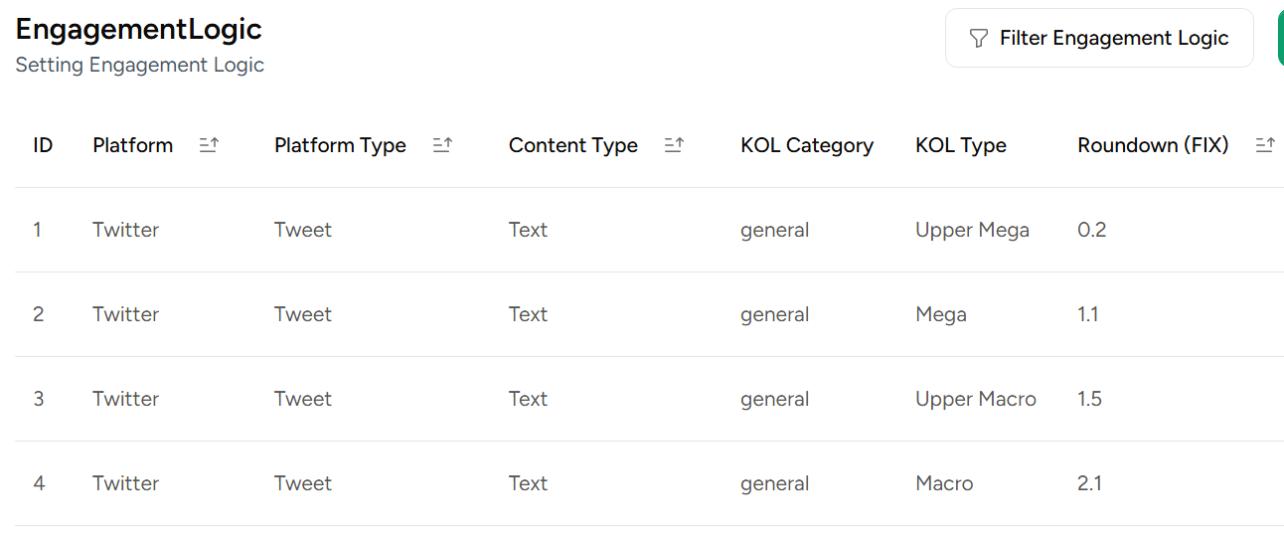This screenshot has width=1284, height=541.
Task: Click the KOL Type column header
Action: [x=961, y=145]
